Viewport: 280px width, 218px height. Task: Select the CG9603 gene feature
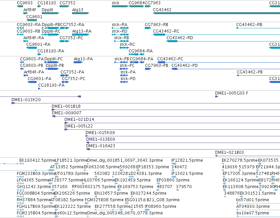coord(20,7)
